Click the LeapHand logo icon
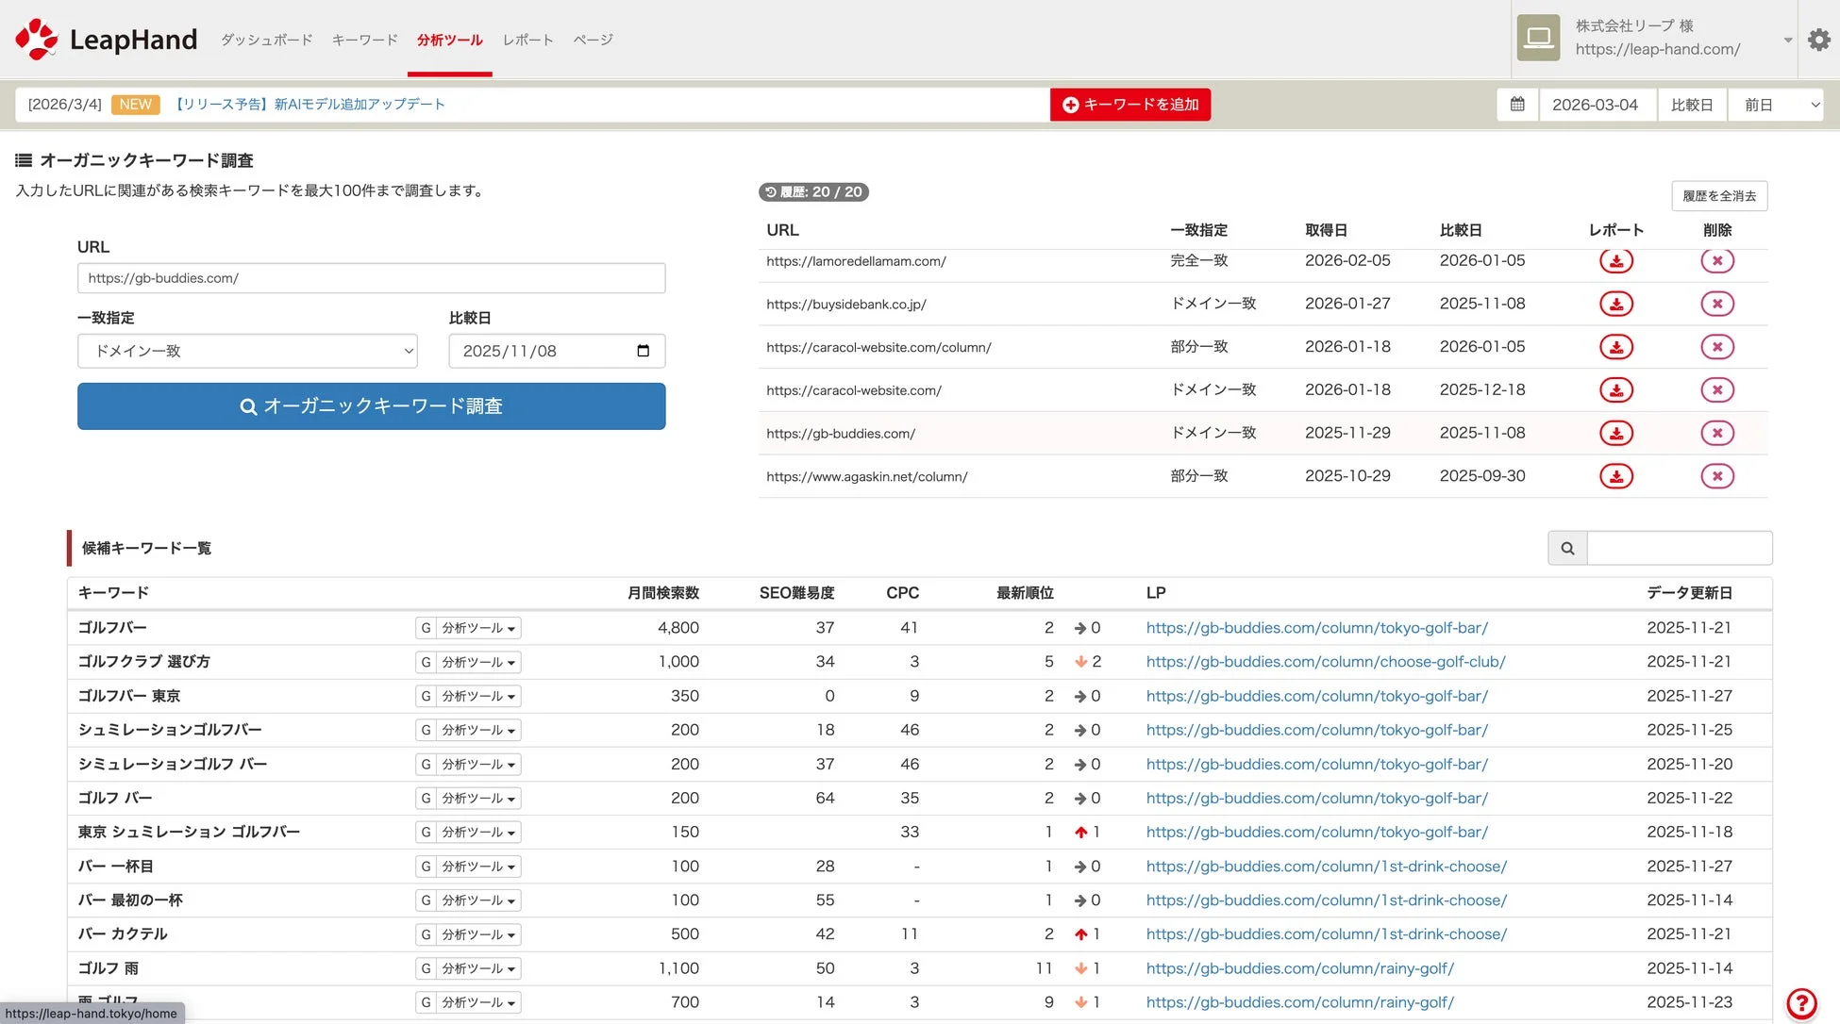The height and width of the screenshot is (1024, 1840). click(x=37, y=39)
